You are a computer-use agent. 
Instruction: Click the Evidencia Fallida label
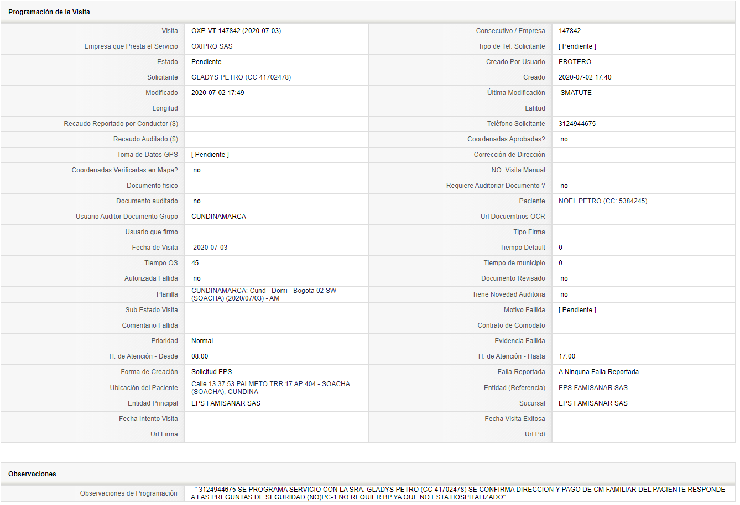click(x=520, y=341)
